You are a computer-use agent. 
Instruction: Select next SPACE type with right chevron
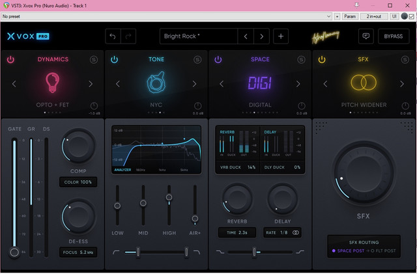[x=298, y=84]
